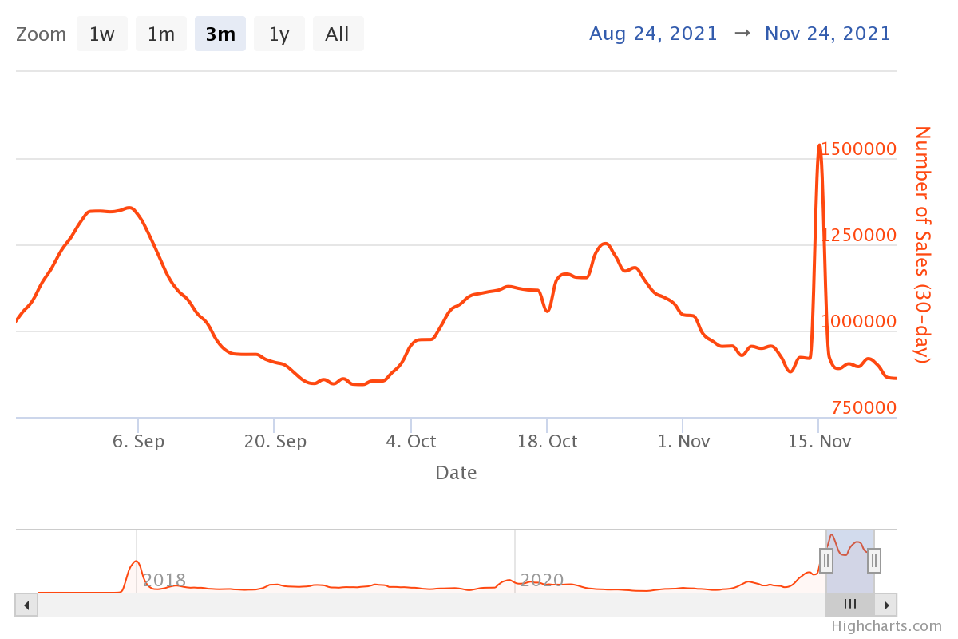
Task: Show All data range
Action: click(337, 34)
